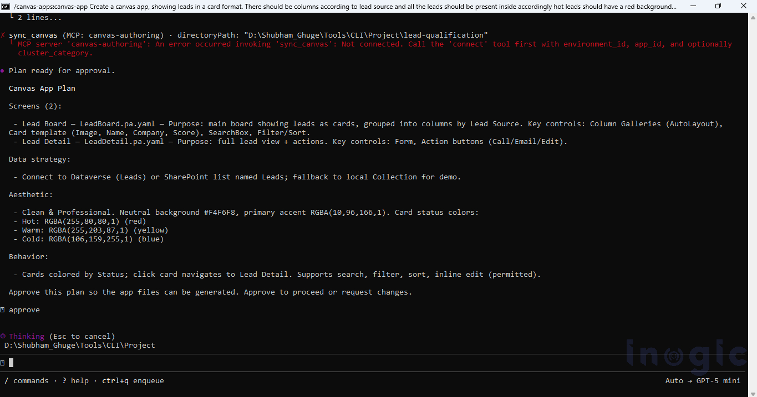
Task: Click the title bar command text
Action: point(345,6)
